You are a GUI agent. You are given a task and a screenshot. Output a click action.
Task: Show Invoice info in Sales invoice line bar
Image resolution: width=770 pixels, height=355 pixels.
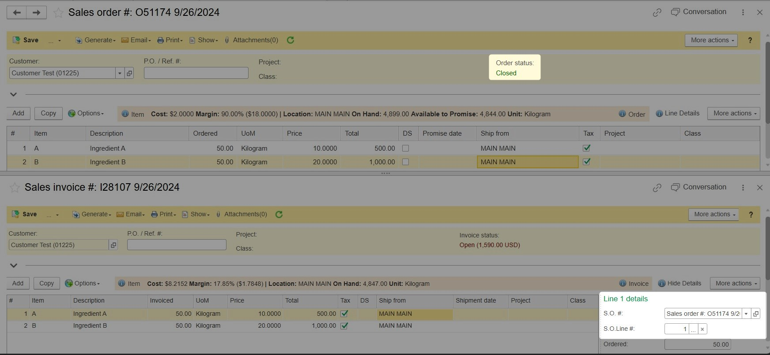point(634,284)
